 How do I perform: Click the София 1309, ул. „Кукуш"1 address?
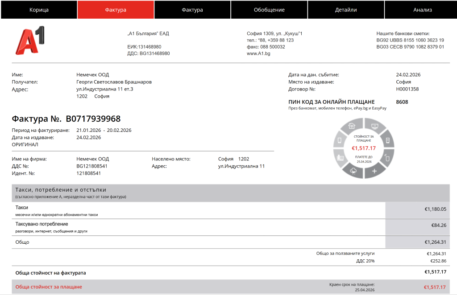(274, 33)
